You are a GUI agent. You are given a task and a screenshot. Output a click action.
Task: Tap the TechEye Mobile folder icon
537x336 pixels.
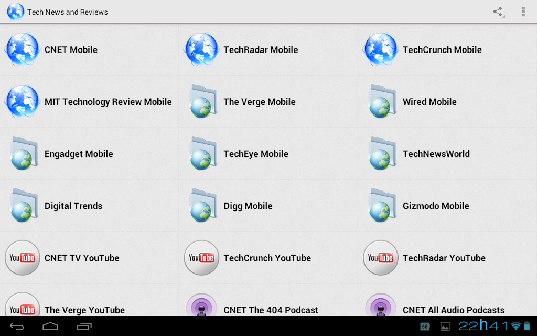(x=203, y=153)
